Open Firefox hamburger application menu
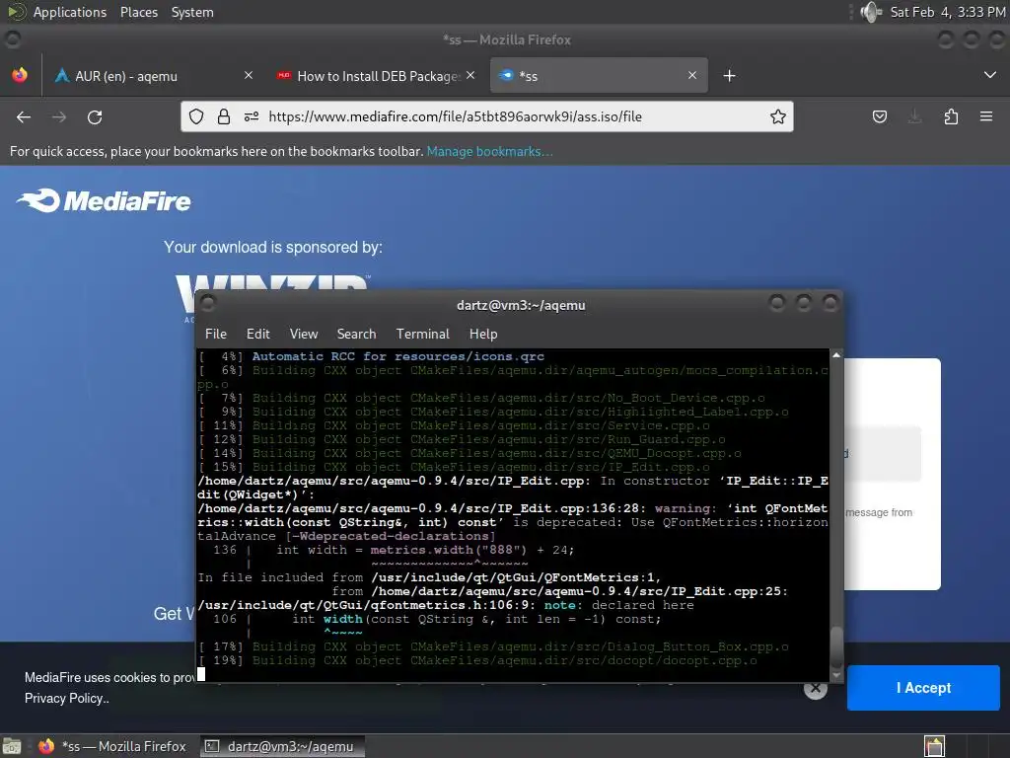This screenshot has height=758, width=1010. pyautogui.click(x=986, y=116)
